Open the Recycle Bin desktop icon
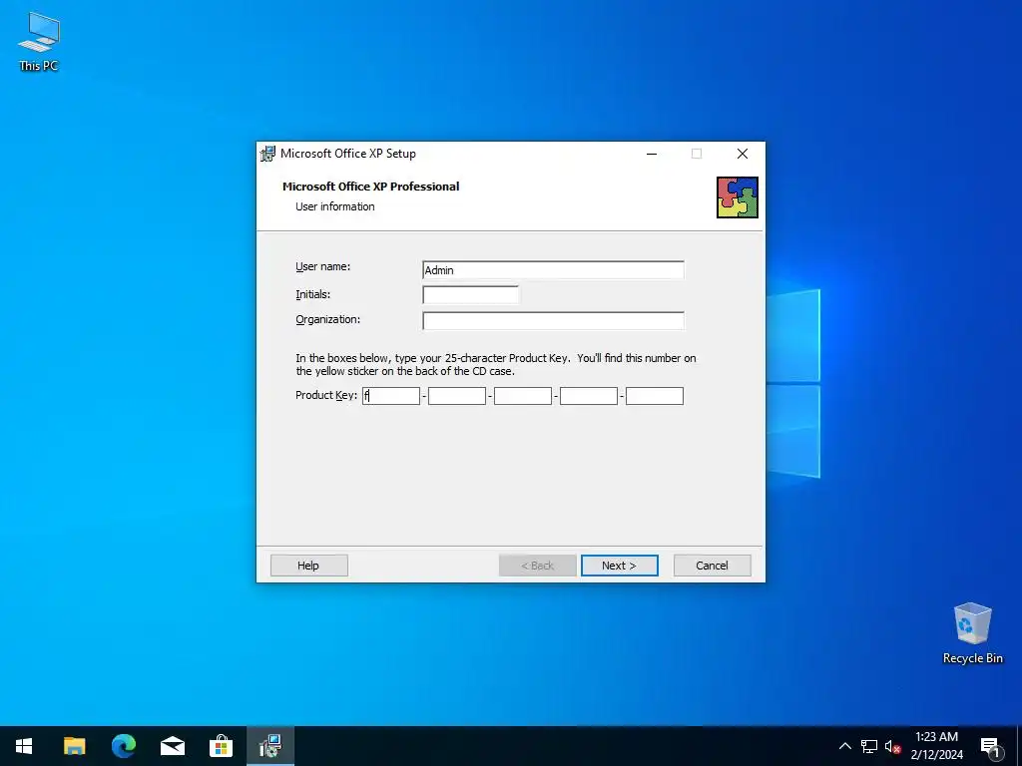This screenshot has height=766, width=1022. 972,633
